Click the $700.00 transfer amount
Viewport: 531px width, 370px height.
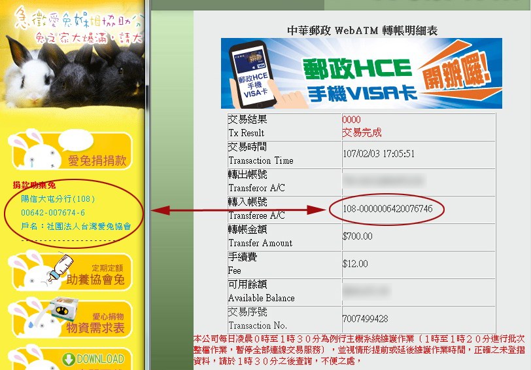357,236
